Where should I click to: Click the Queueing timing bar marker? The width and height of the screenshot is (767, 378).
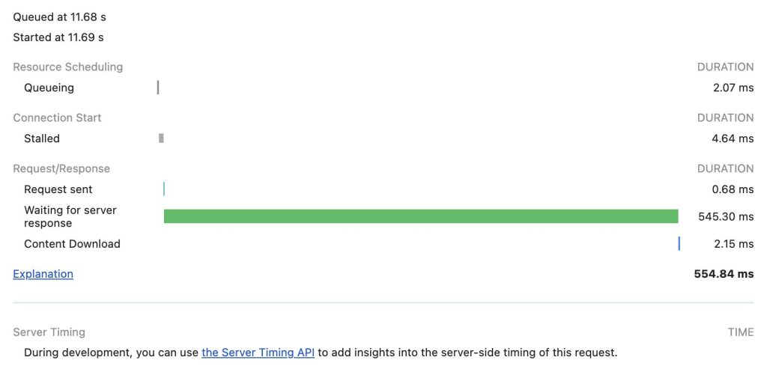[x=158, y=88]
